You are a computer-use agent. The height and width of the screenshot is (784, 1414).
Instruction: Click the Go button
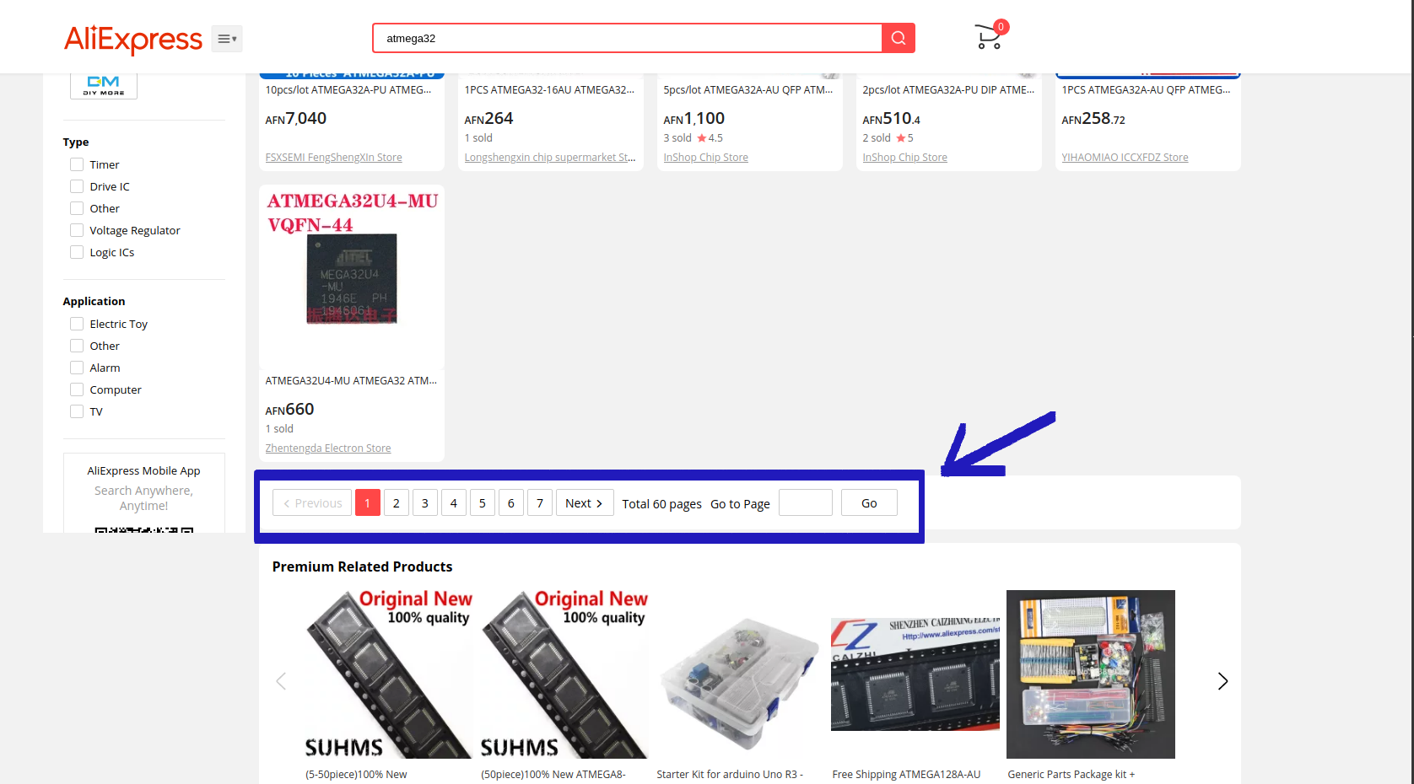pyautogui.click(x=869, y=503)
